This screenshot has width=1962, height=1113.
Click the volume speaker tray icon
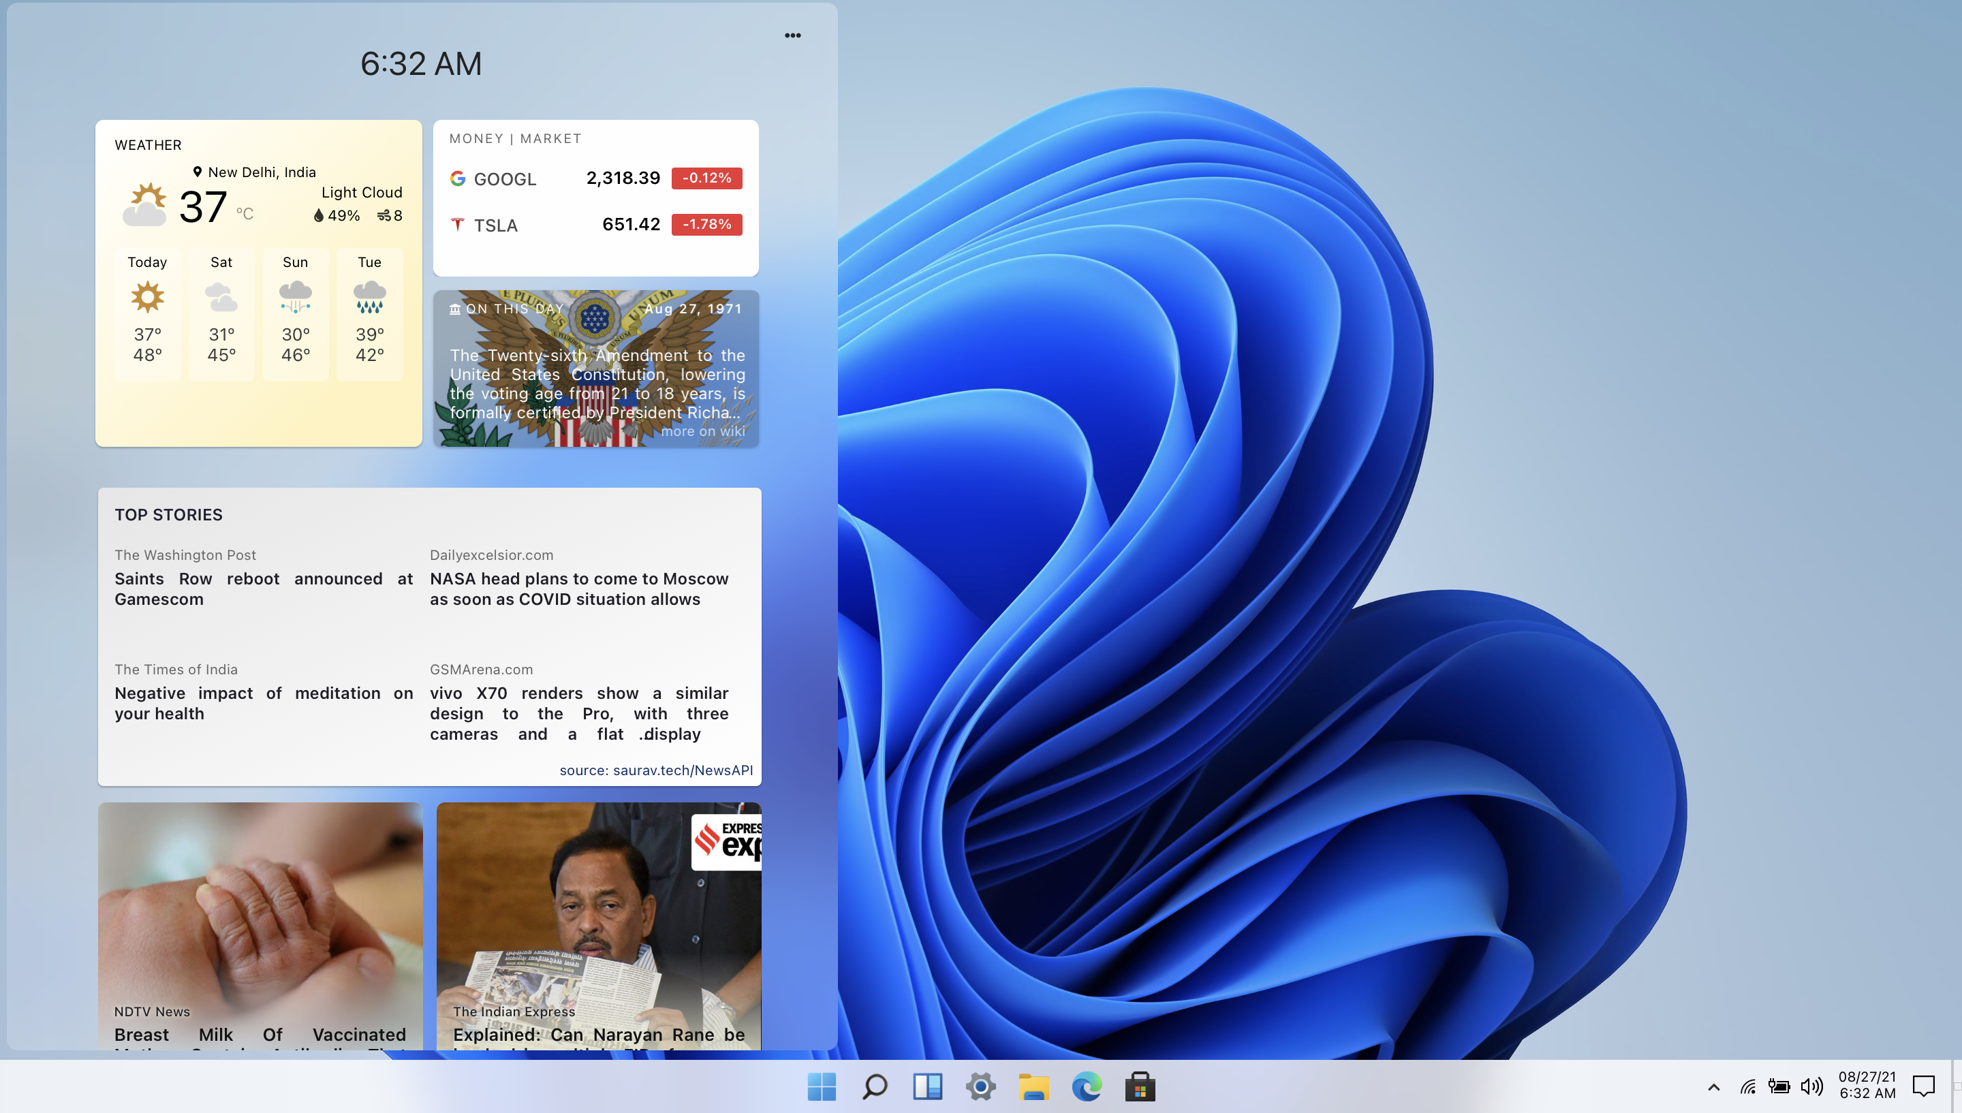point(1811,1086)
